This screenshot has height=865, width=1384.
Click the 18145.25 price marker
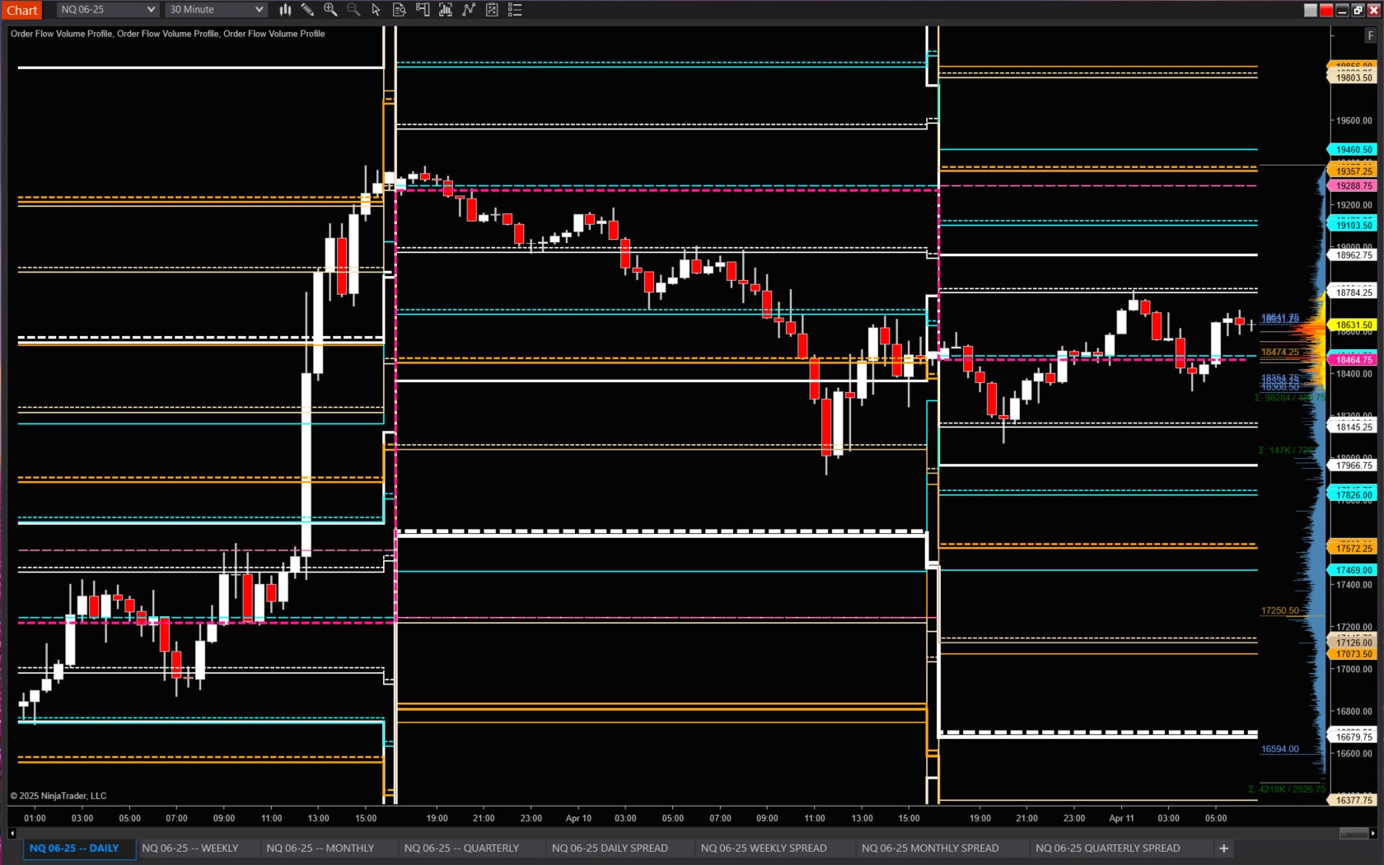[1354, 427]
